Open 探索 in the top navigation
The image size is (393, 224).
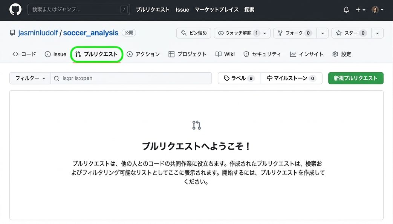[x=249, y=9]
